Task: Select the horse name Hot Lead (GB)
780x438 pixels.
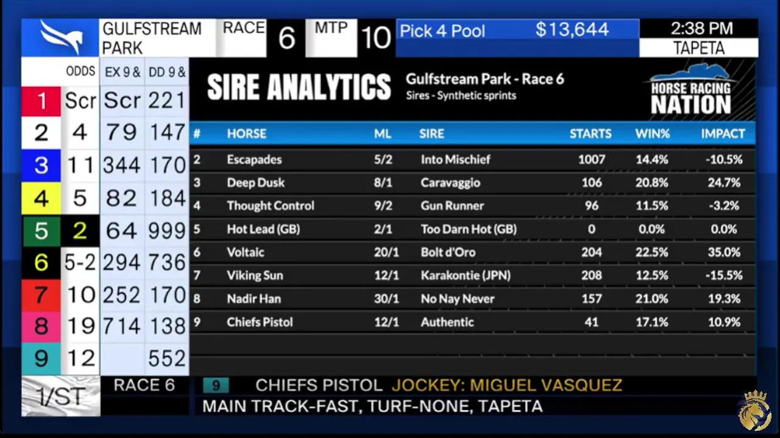Action: [x=263, y=229]
